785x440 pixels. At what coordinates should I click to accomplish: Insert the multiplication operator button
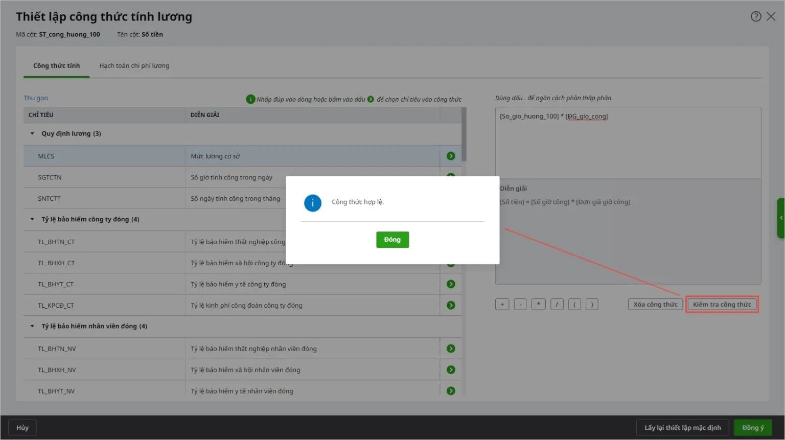point(538,305)
